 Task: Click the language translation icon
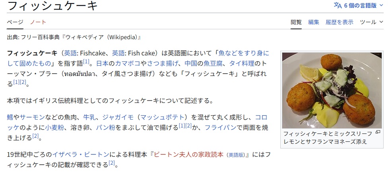(x=338, y=6)
